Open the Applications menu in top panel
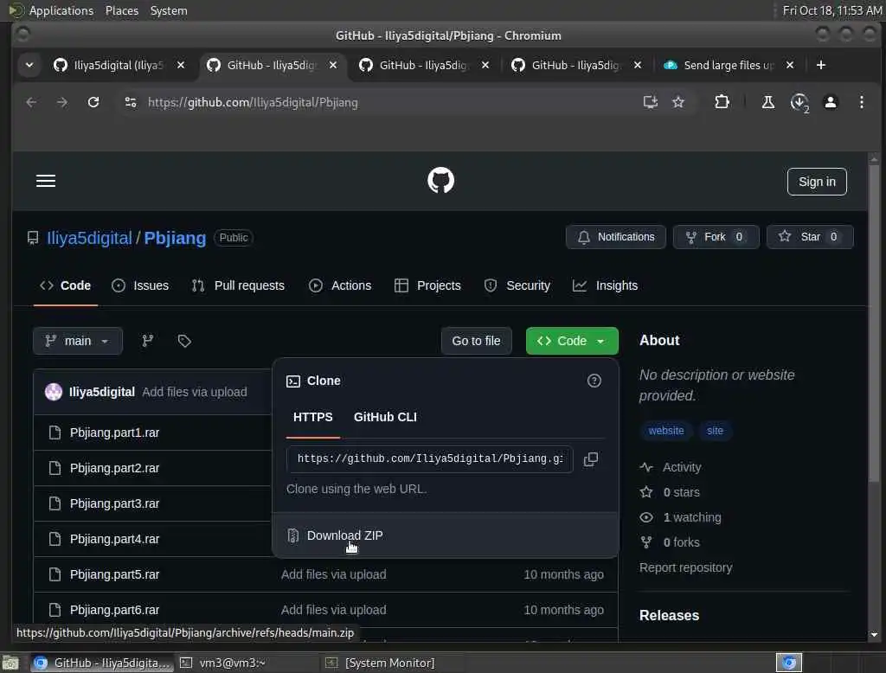The image size is (886, 673). 61,10
